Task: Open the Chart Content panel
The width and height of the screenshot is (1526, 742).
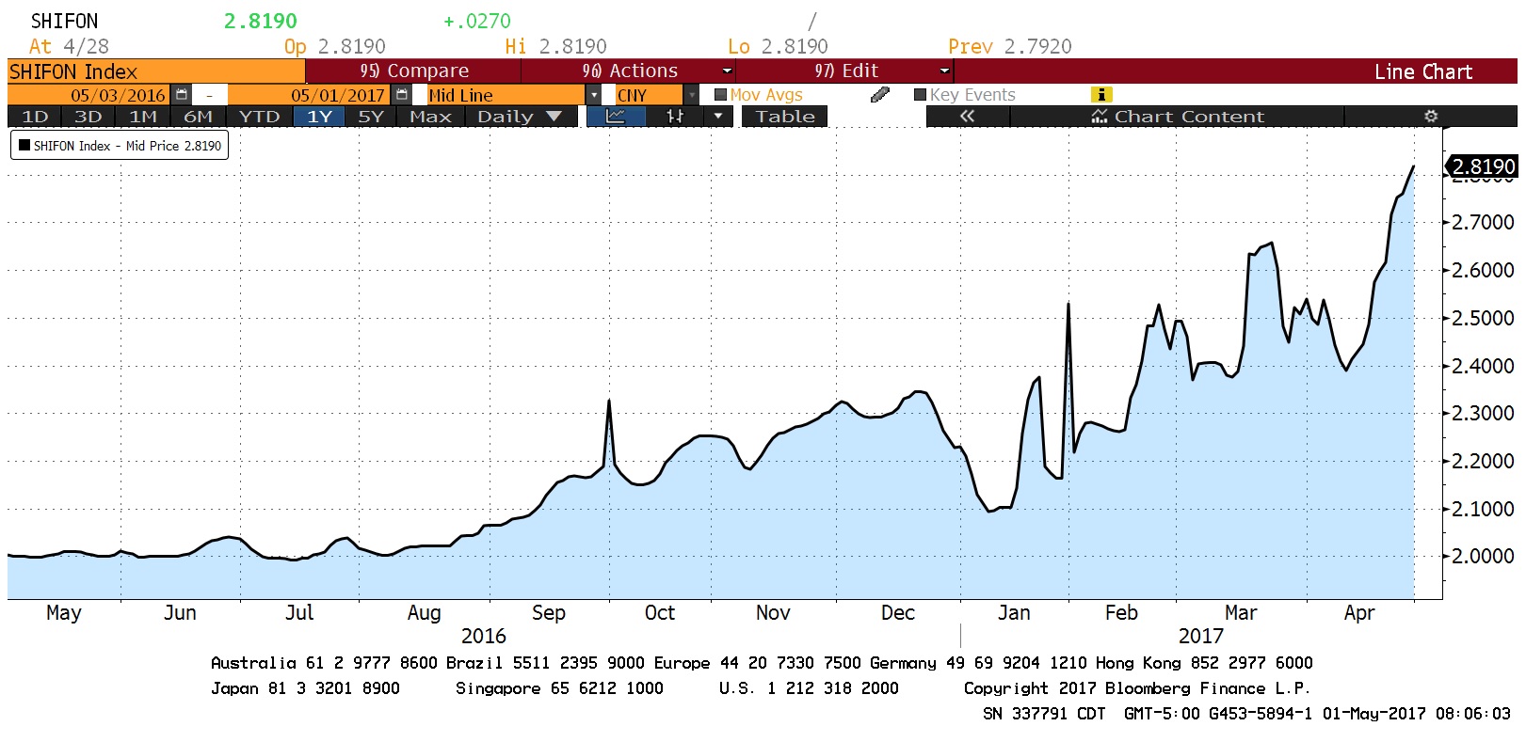Action: pyautogui.click(x=1177, y=117)
